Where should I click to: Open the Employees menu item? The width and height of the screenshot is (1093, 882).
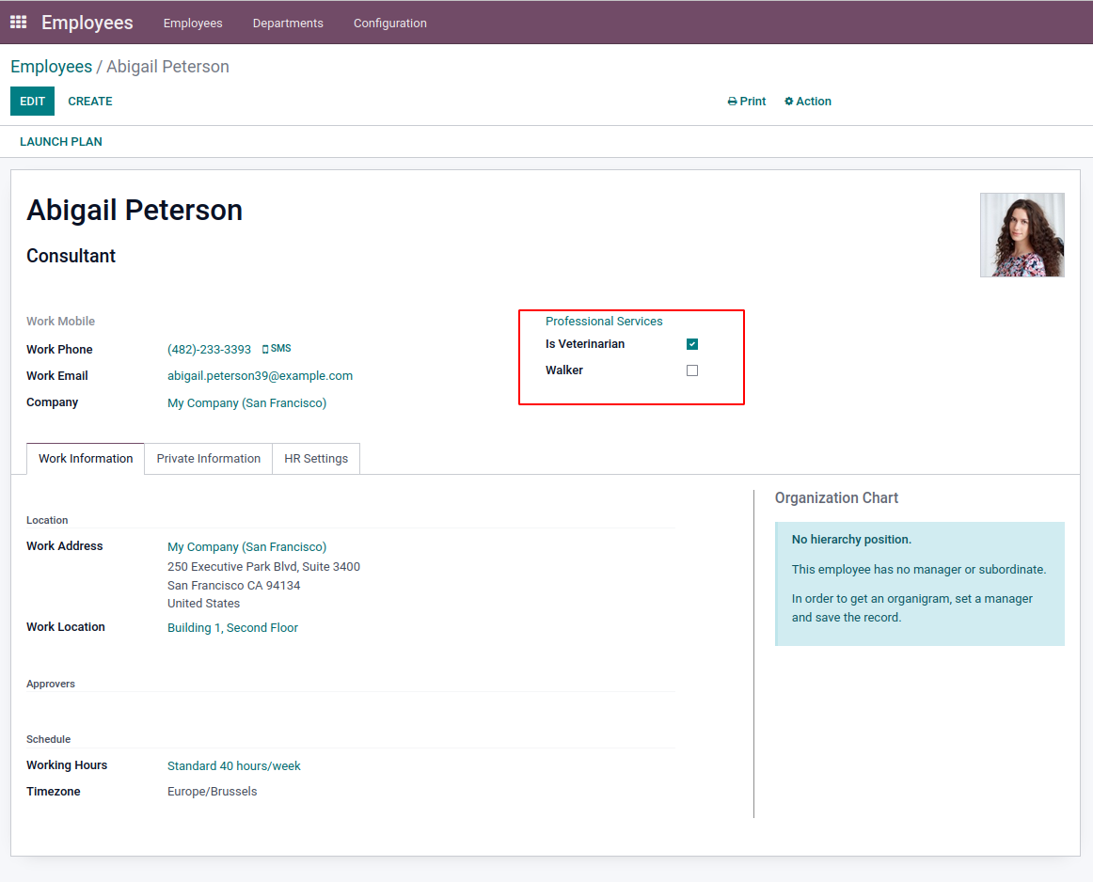(x=193, y=23)
